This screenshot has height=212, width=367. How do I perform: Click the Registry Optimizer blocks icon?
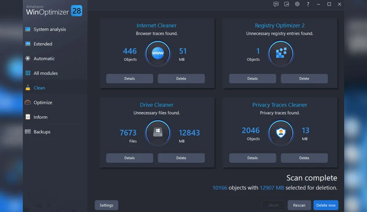point(281,53)
